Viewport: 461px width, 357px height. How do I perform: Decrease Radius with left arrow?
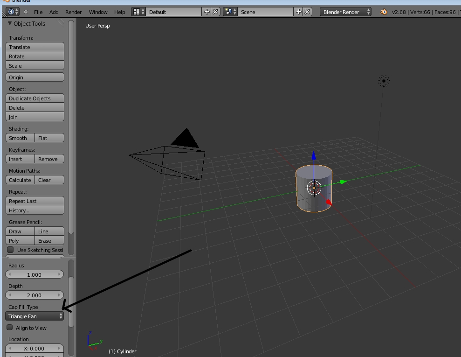[x=10, y=274]
